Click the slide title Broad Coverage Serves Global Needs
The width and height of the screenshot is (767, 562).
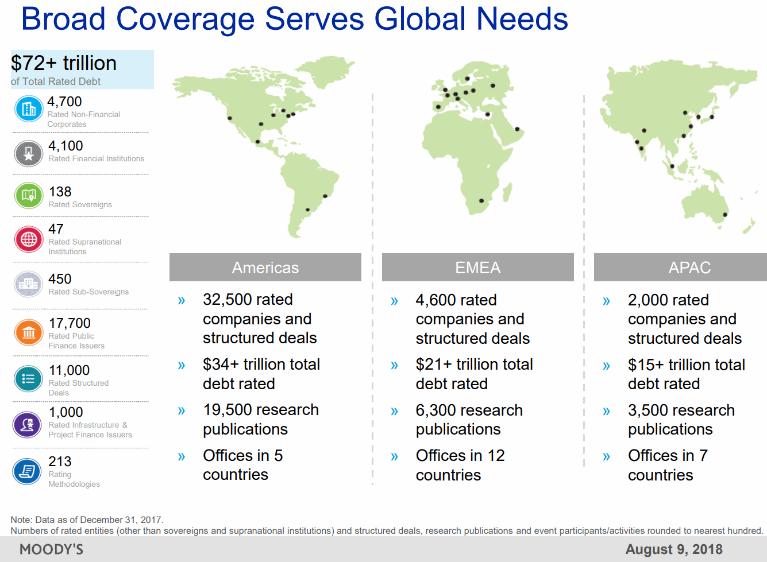point(295,19)
